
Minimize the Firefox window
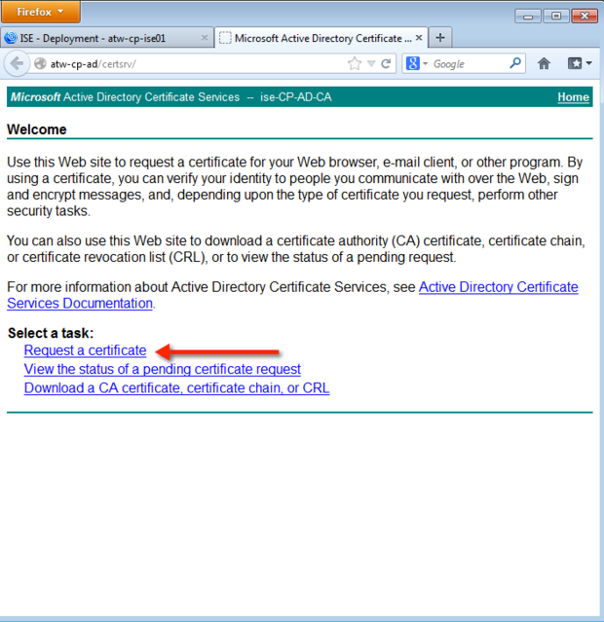pos(528,17)
